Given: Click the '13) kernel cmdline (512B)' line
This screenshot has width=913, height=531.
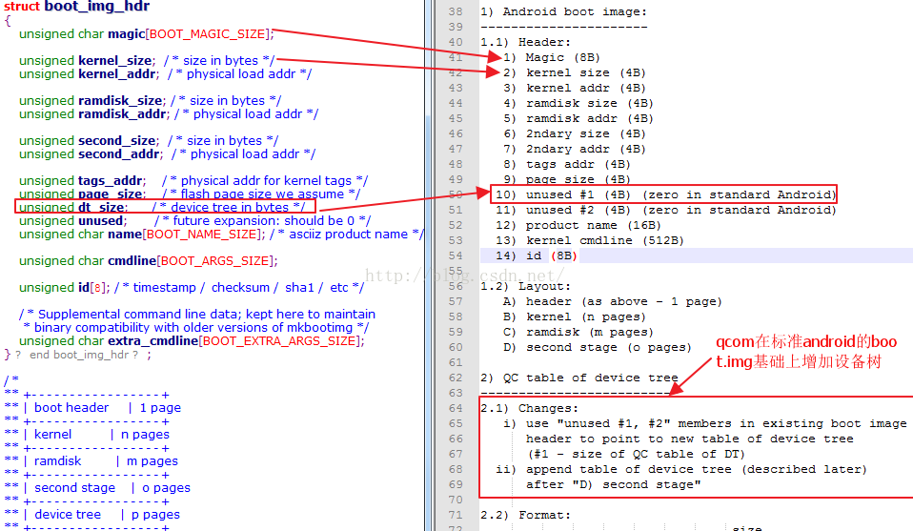Looking at the screenshot, I should 590,240.
